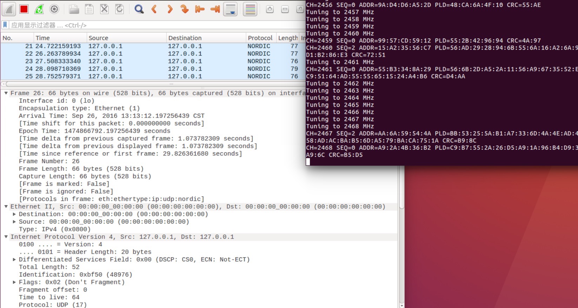Restart the current capture with green fin icon
Image resolution: width=578 pixels, height=308 pixels.
coord(39,9)
